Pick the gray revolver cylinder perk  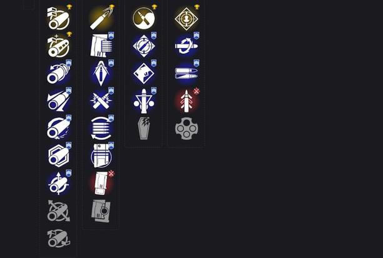[x=186, y=129]
